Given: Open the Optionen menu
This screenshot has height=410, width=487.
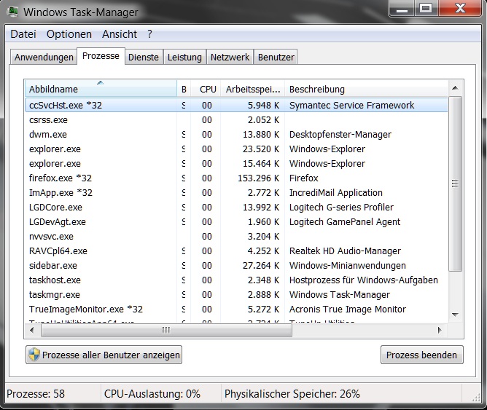Looking at the screenshot, I should coord(69,33).
